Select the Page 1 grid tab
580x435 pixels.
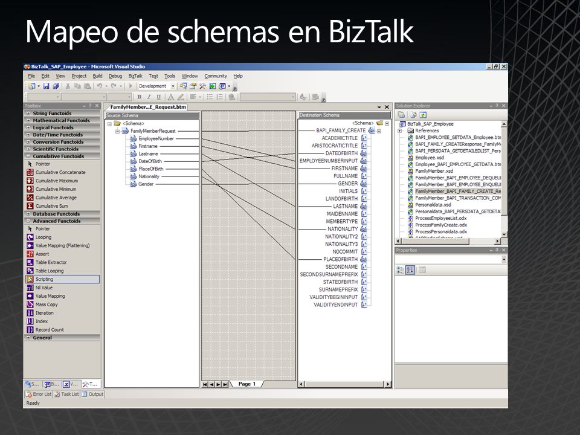pos(246,384)
